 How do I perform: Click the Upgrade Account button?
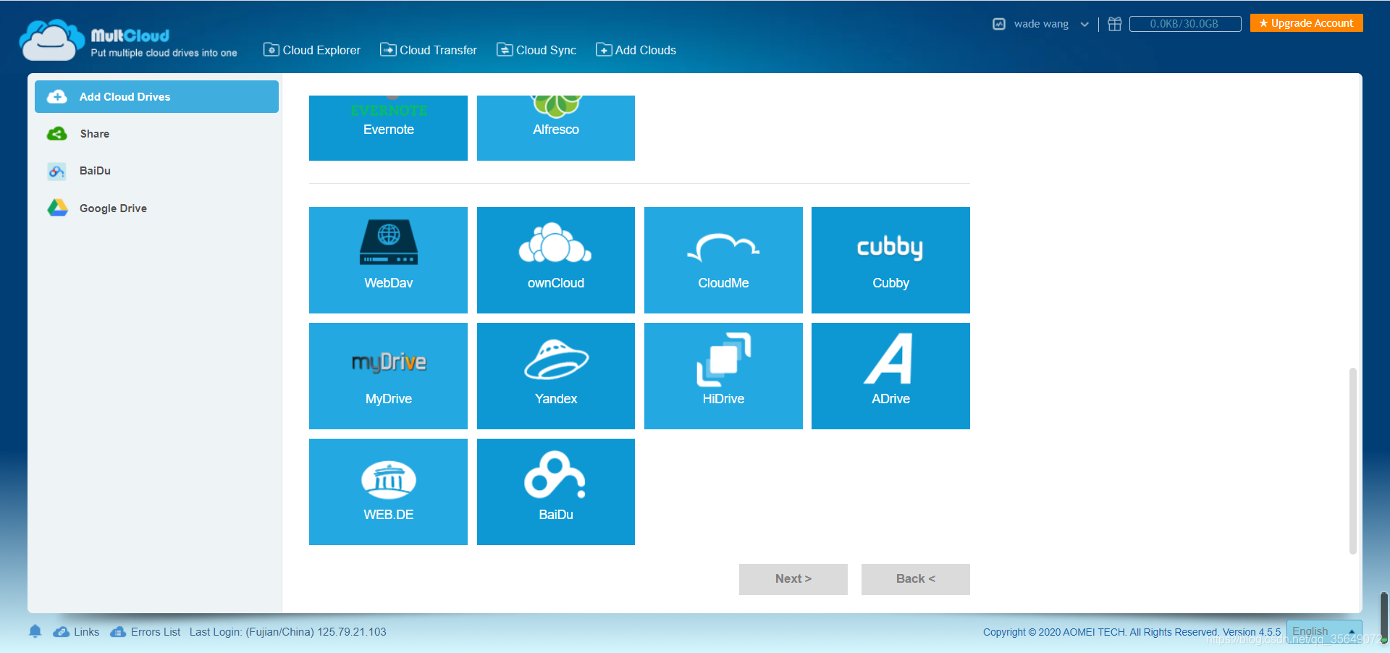[x=1307, y=23]
